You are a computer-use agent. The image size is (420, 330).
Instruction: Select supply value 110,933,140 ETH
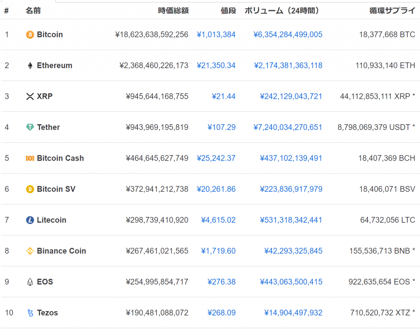click(x=385, y=66)
